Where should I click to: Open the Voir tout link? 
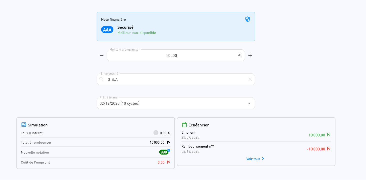coord(253,159)
